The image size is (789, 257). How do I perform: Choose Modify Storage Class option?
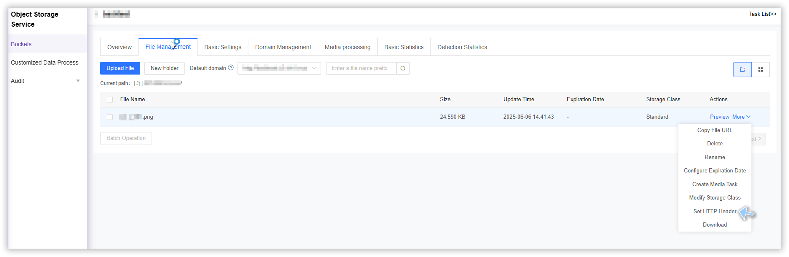click(715, 198)
